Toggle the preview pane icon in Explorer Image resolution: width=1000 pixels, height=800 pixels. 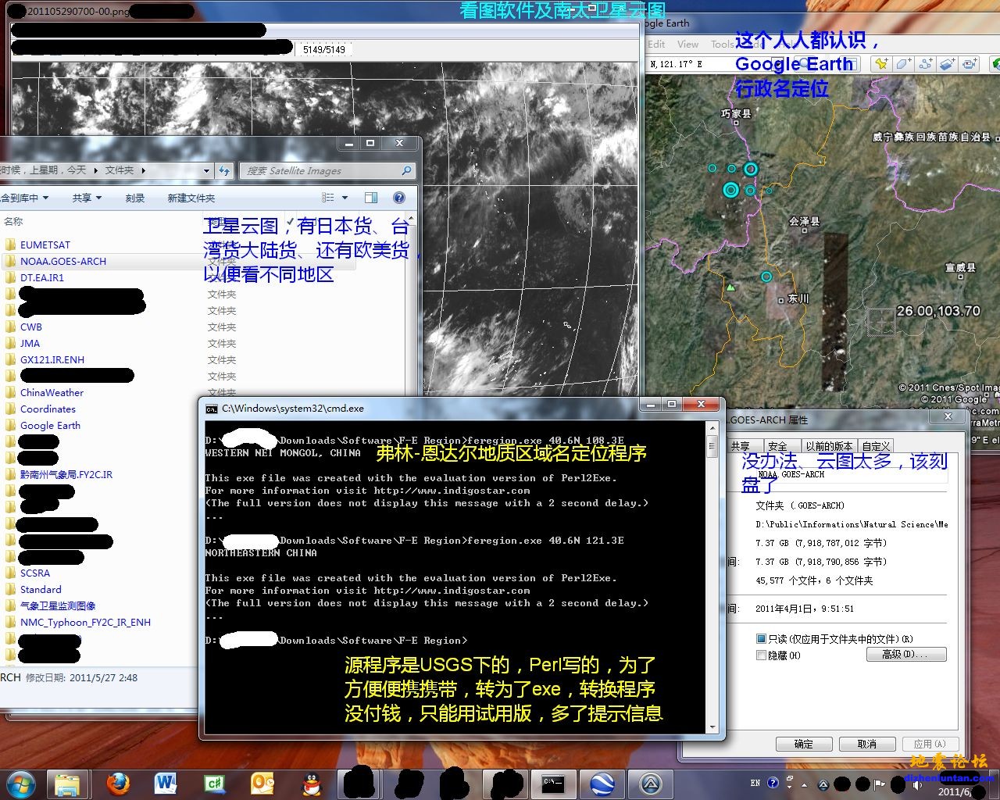click(x=371, y=198)
